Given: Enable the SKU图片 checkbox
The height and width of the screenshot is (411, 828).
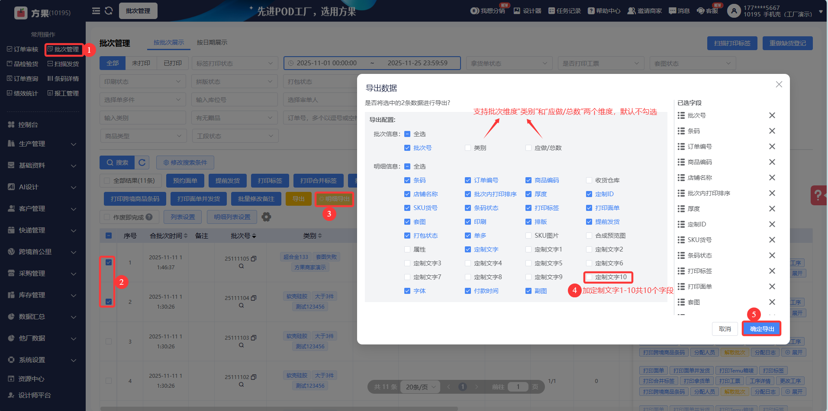Looking at the screenshot, I should coord(528,236).
